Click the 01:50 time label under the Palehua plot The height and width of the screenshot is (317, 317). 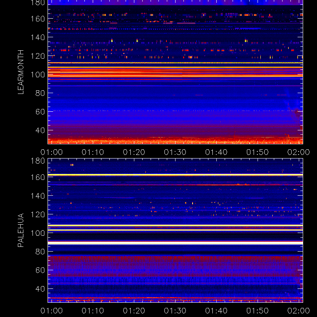[258, 311]
